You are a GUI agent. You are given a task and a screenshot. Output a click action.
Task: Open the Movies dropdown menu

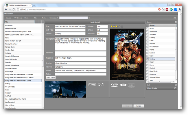click(x=9, y=18)
